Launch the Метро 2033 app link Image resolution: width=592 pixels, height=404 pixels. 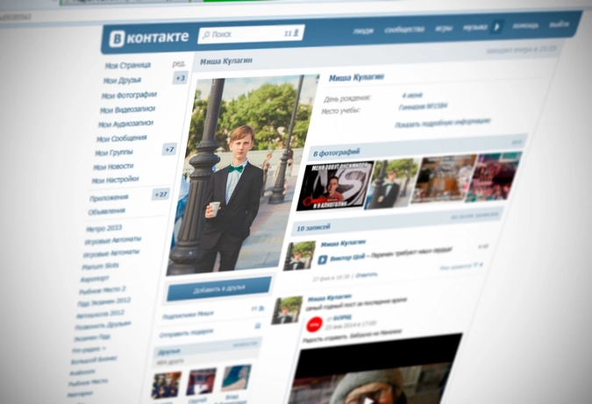(x=103, y=228)
